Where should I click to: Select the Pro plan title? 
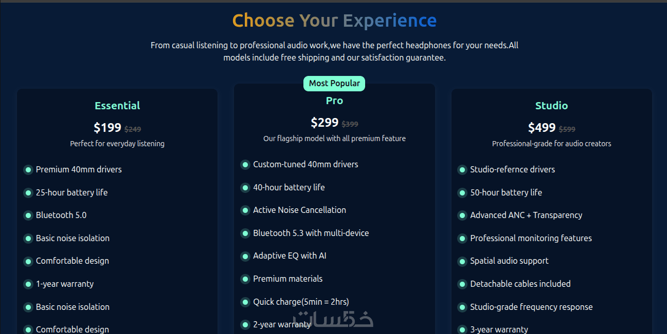point(334,101)
